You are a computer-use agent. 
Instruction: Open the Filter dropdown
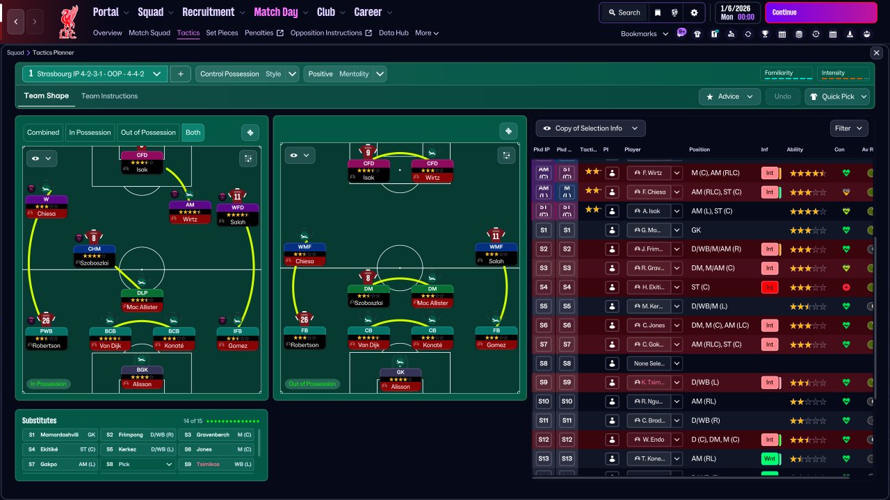[849, 128]
